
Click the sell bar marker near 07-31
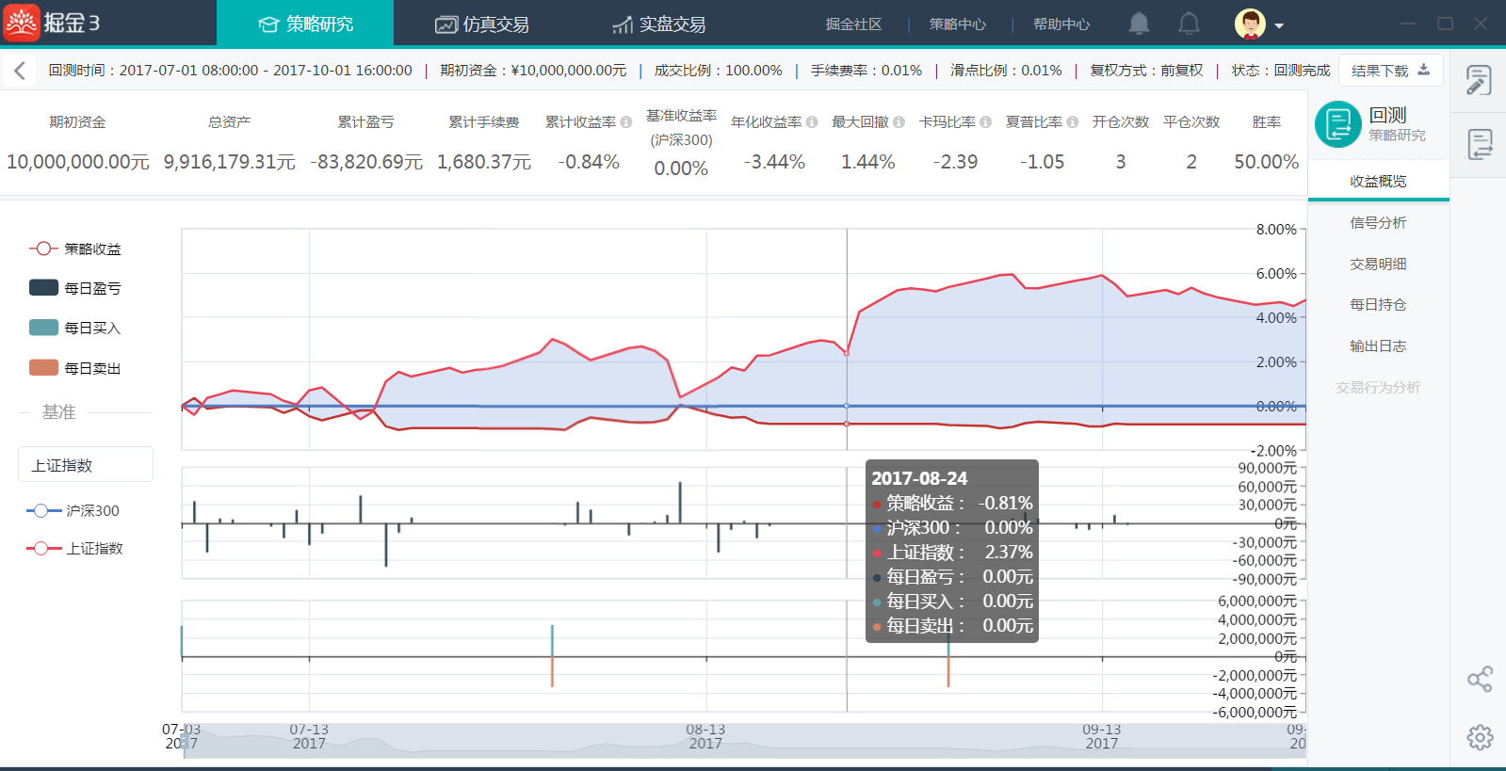click(552, 671)
